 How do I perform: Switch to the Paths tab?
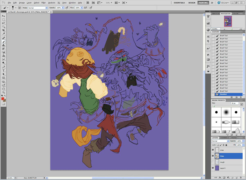point(234,138)
